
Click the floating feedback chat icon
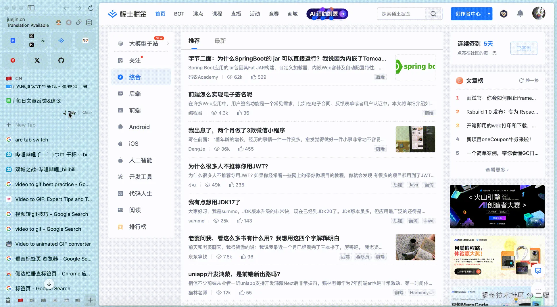pos(538,271)
